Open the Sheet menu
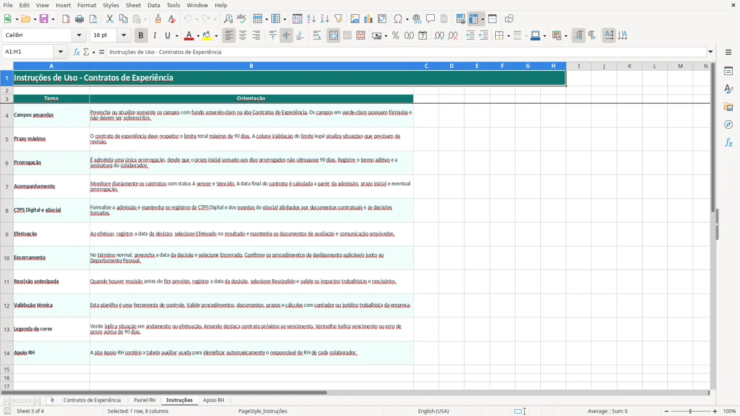 pos(133,5)
